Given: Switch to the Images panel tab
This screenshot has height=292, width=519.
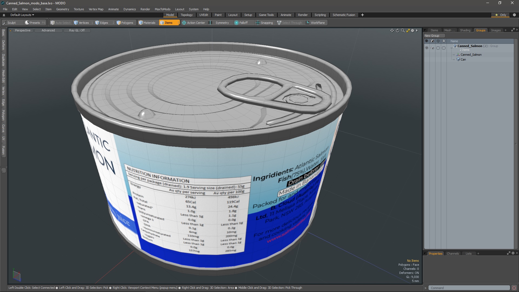Looking at the screenshot, I should click(496, 30).
